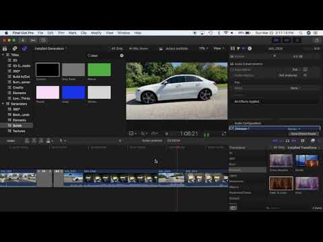Open the clip appearance options icon
Screen dimensions: 323x242
303,140
